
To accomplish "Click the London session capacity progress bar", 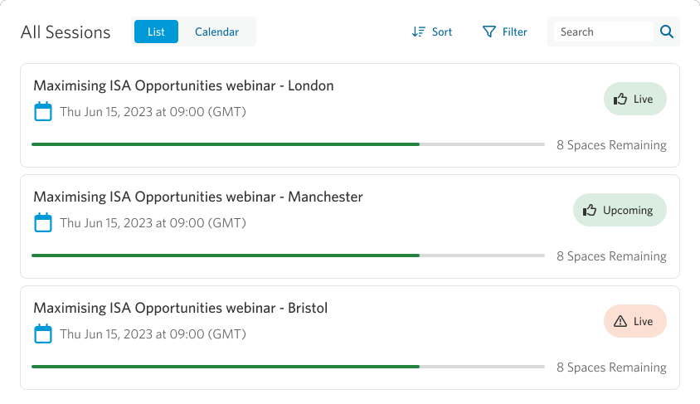I will tap(288, 144).
